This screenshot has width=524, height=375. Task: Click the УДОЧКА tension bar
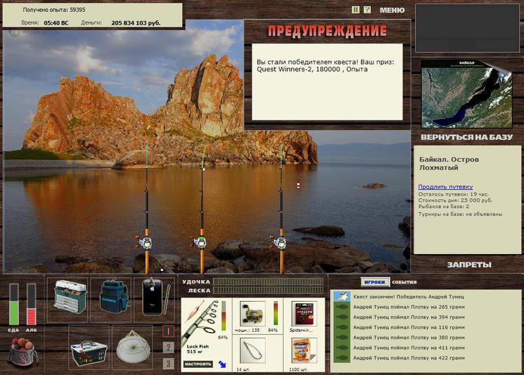(268, 282)
